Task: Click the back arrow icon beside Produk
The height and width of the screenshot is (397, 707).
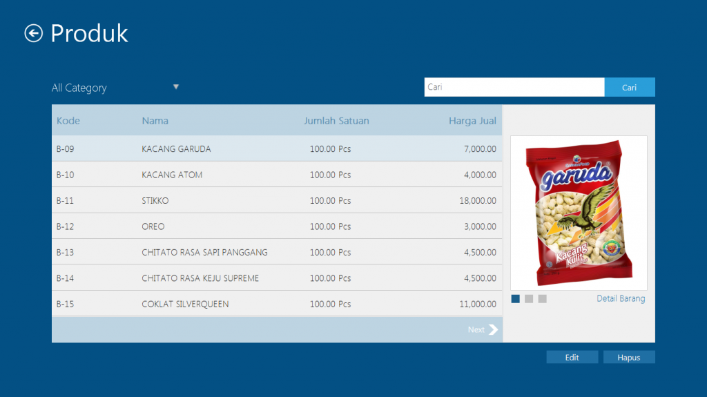Action: click(x=33, y=33)
